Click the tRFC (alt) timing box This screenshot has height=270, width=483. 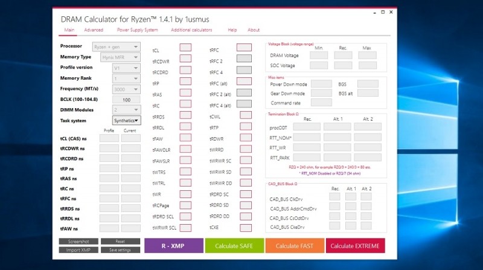(x=244, y=82)
